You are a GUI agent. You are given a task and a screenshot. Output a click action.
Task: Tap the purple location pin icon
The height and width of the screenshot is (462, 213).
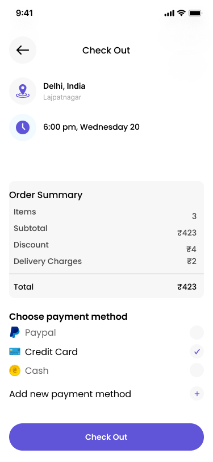23,91
